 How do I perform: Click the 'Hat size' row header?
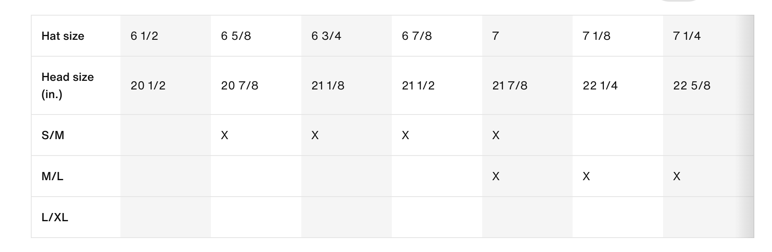(x=63, y=36)
